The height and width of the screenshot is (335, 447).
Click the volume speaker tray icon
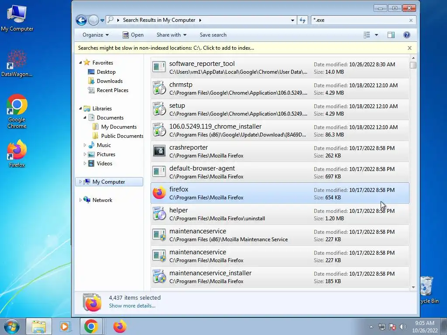point(402,326)
